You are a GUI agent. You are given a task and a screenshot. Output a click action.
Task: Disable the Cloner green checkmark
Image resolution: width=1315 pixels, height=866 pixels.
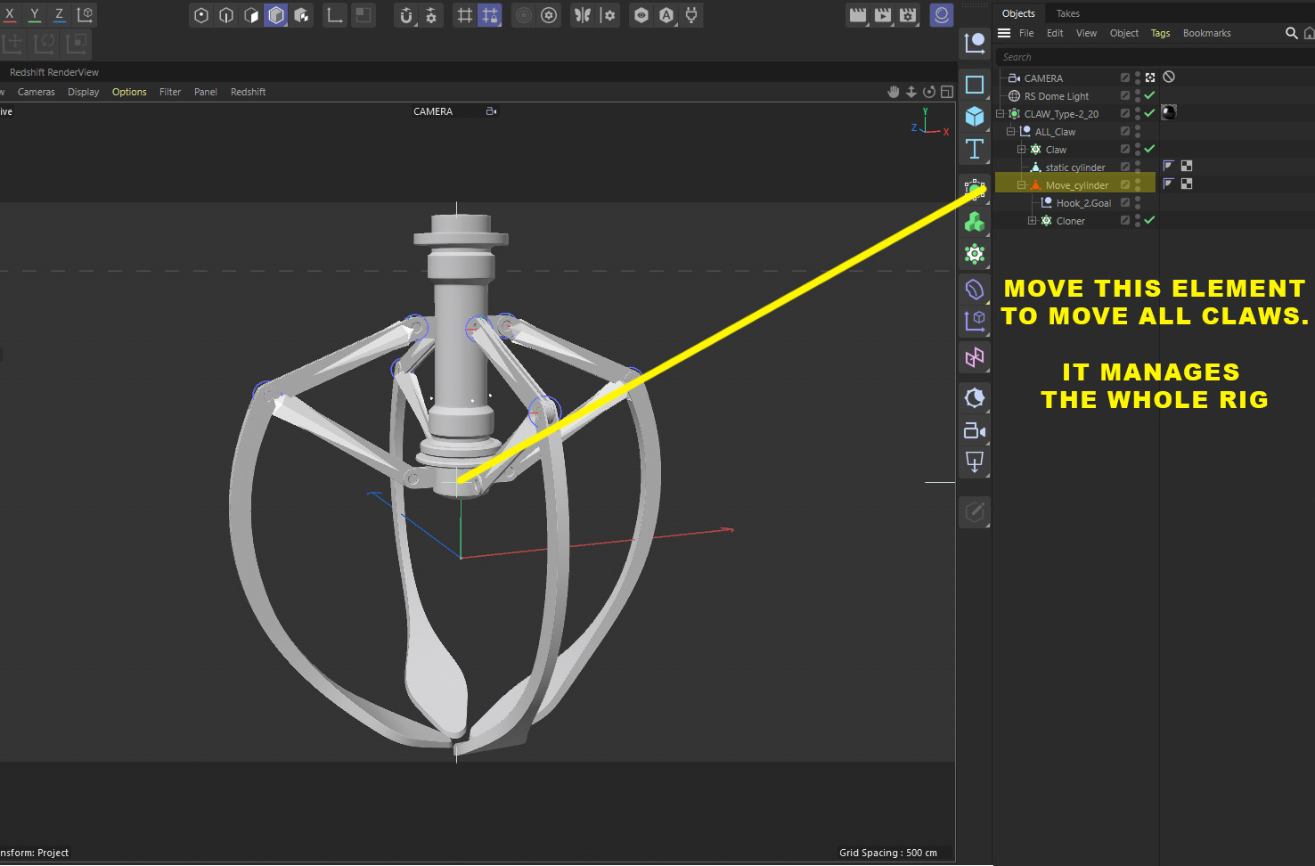(x=1149, y=220)
